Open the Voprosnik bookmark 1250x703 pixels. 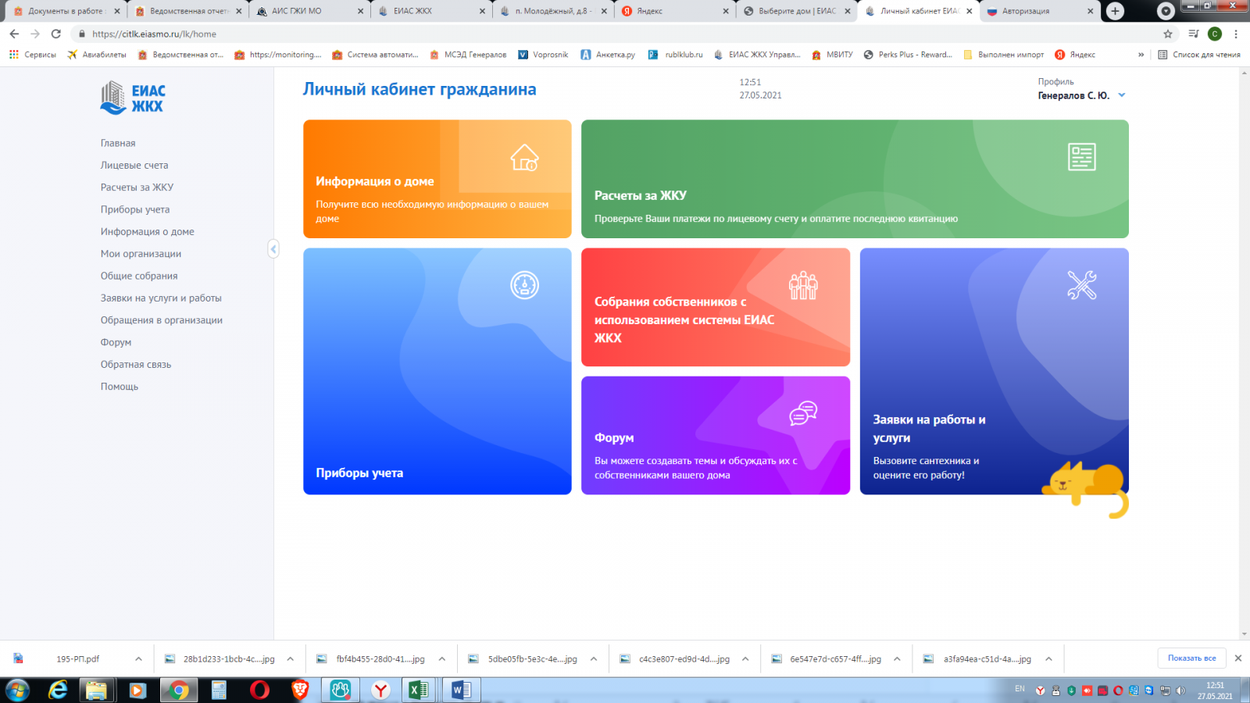point(543,55)
